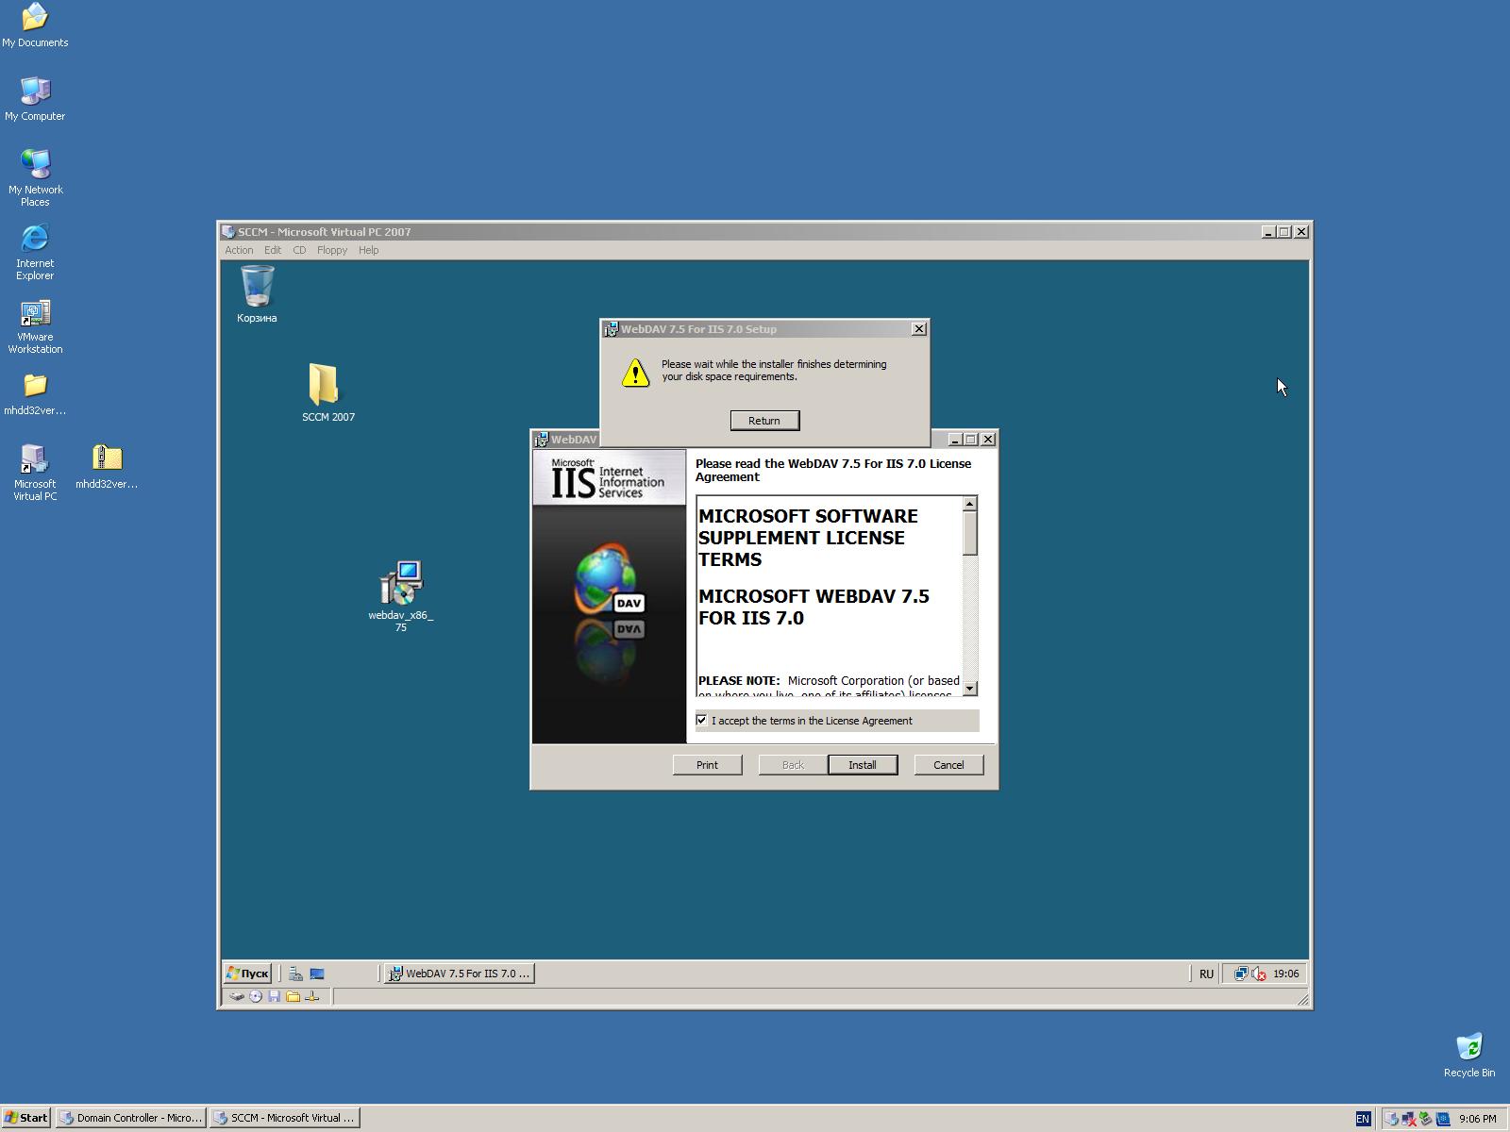Open the Help menu in Virtual PC
Image resolution: width=1510 pixels, height=1132 pixels.
click(368, 250)
